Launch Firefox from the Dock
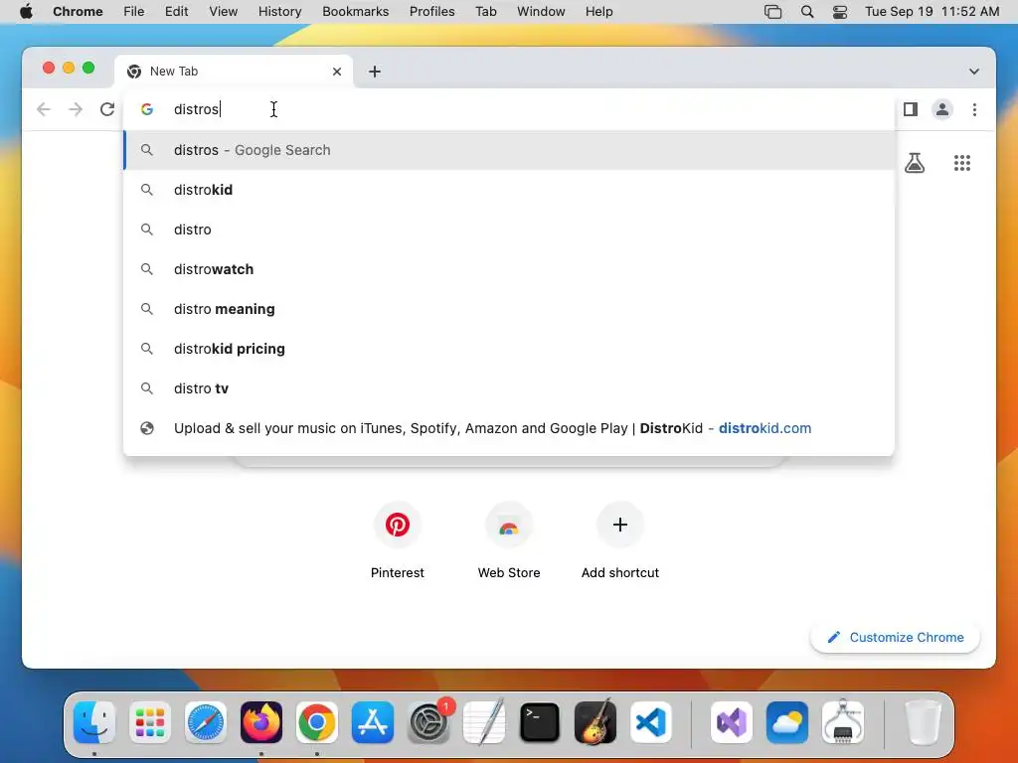 (261, 722)
